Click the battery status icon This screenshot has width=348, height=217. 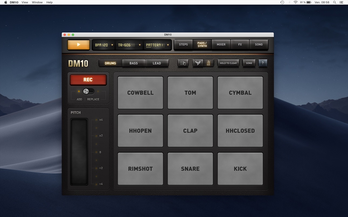(309, 2)
